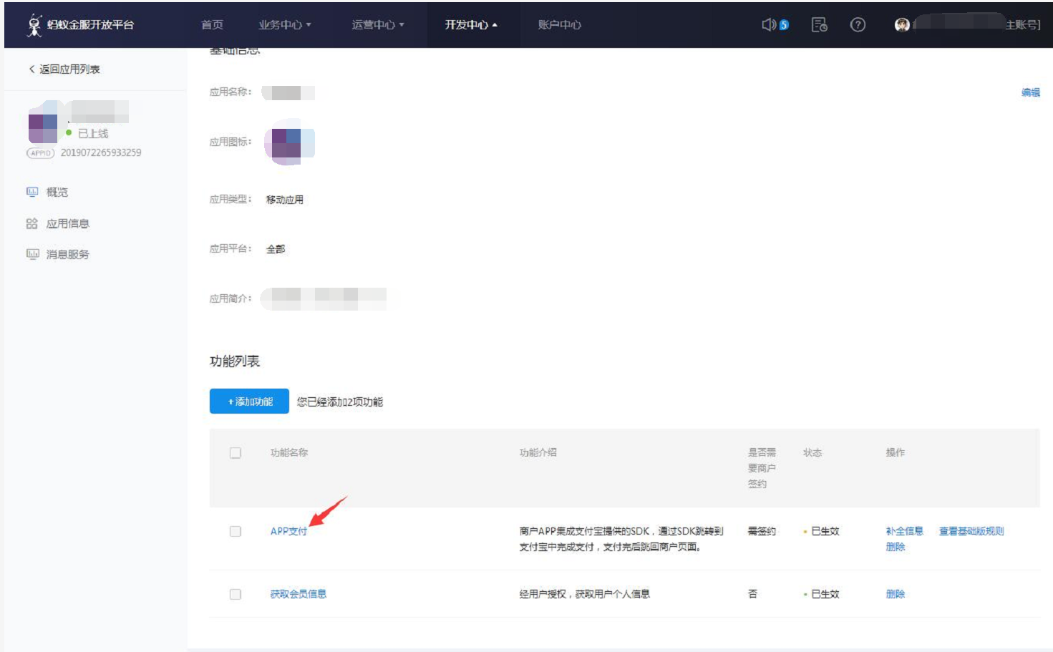Open the 概览 sidebar item
1053x652 pixels.
click(x=57, y=192)
